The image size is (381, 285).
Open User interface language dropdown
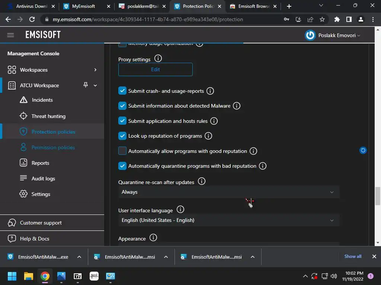229,220
